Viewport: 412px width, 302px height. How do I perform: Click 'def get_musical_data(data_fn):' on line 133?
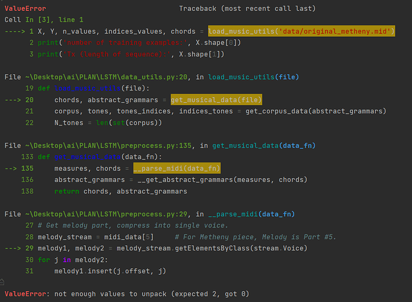[x=100, y=157]
